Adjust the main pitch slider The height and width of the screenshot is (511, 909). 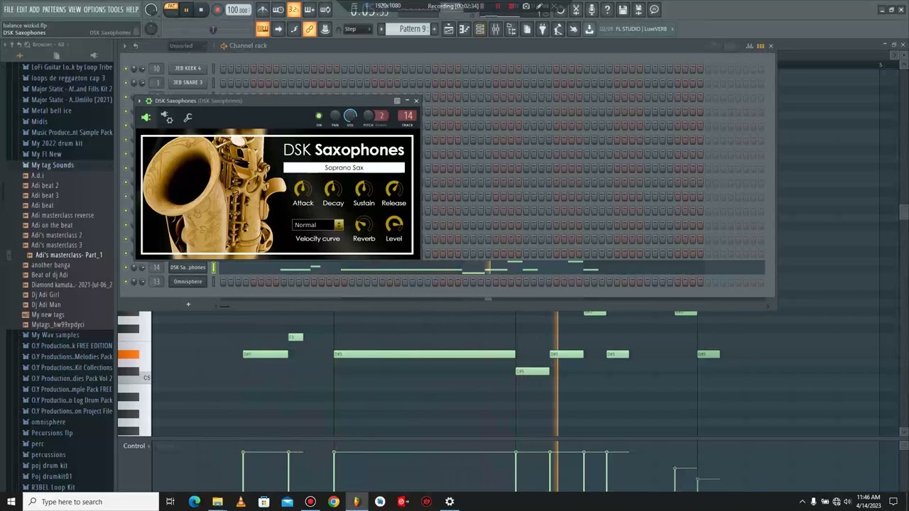click(x=212, y=29)
